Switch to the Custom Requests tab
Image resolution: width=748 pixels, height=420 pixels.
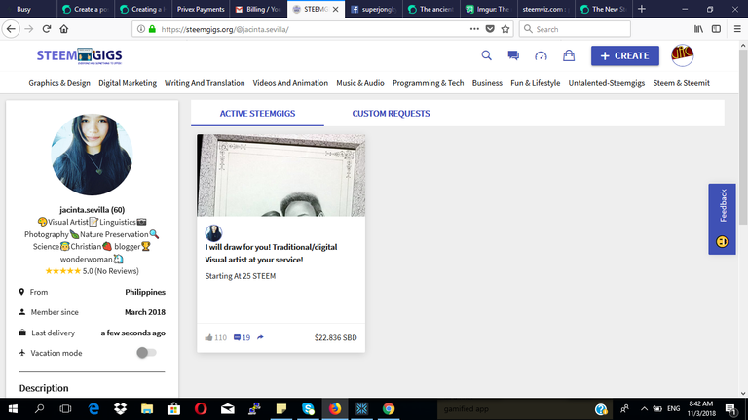click(x=391, y=114)
